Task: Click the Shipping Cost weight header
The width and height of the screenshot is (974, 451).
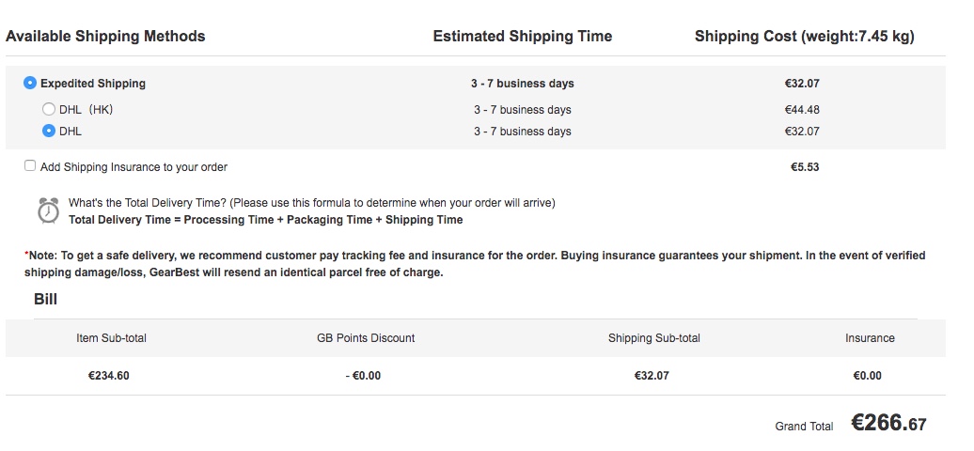Action: [x=805, y=36]
